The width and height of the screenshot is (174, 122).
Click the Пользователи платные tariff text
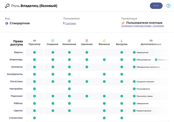click(x=144, y=23)
